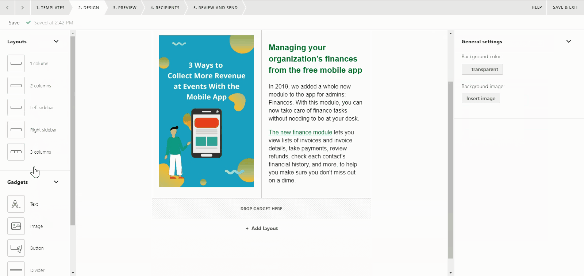This screenshot has width=584, height=276.
Task: Select the 1 column layout icon
Action: tap(16, 63)
